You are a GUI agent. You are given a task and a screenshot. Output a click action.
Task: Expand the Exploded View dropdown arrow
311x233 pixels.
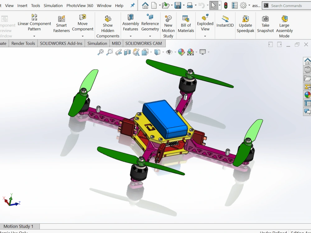pos(205,36)
